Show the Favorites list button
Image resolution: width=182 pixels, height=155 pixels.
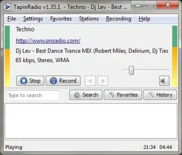tap(123, 95)
